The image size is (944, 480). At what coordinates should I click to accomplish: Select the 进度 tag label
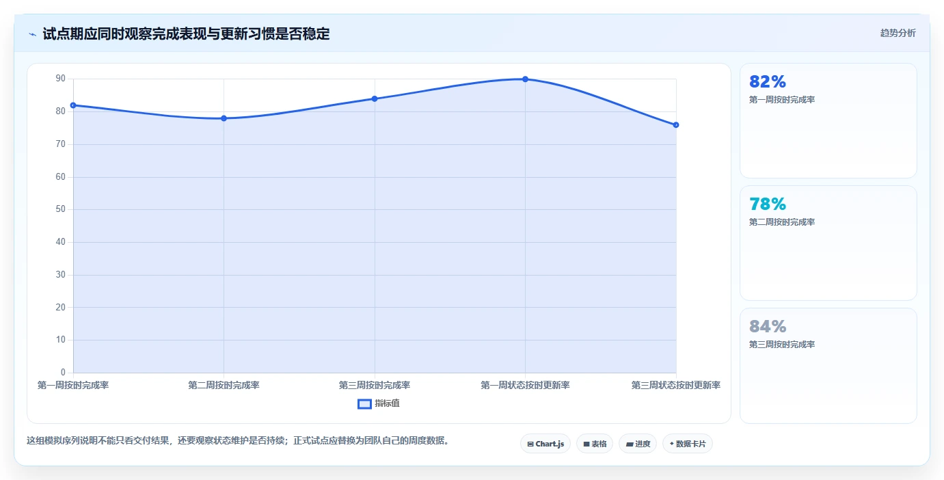[x=643, y=444]
